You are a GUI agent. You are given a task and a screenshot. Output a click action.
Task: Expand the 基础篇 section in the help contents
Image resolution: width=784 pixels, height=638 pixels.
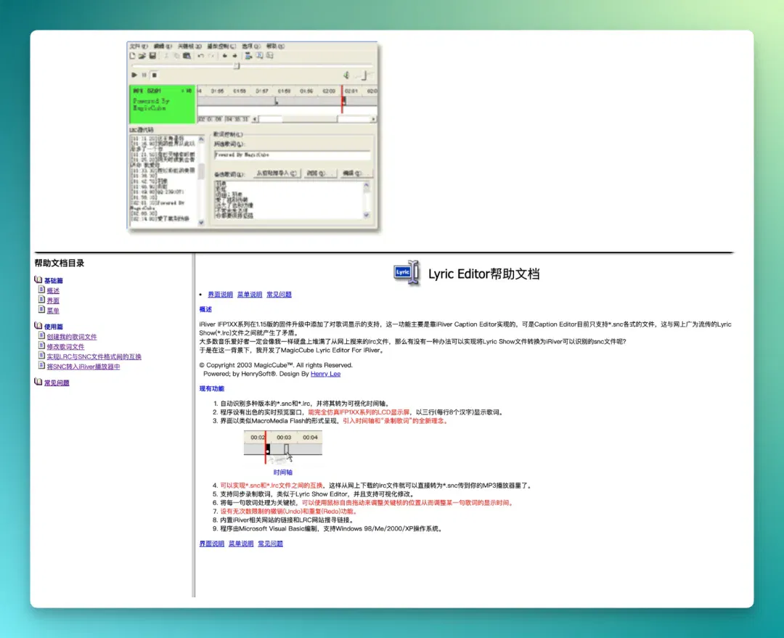click(x=54, y=281)
